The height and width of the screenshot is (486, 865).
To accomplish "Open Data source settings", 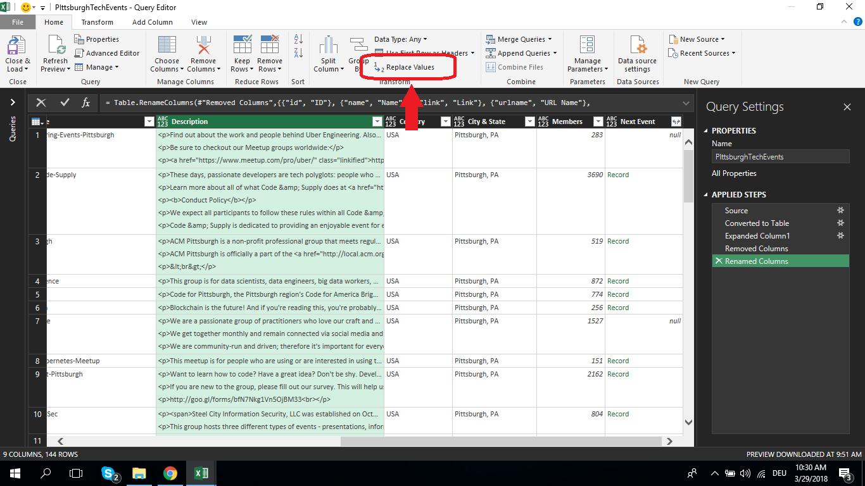I will (x=637, y=46).
